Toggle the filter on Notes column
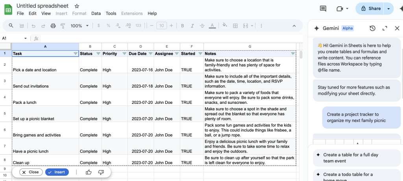 pyautogui.click(x=292, y=54)
